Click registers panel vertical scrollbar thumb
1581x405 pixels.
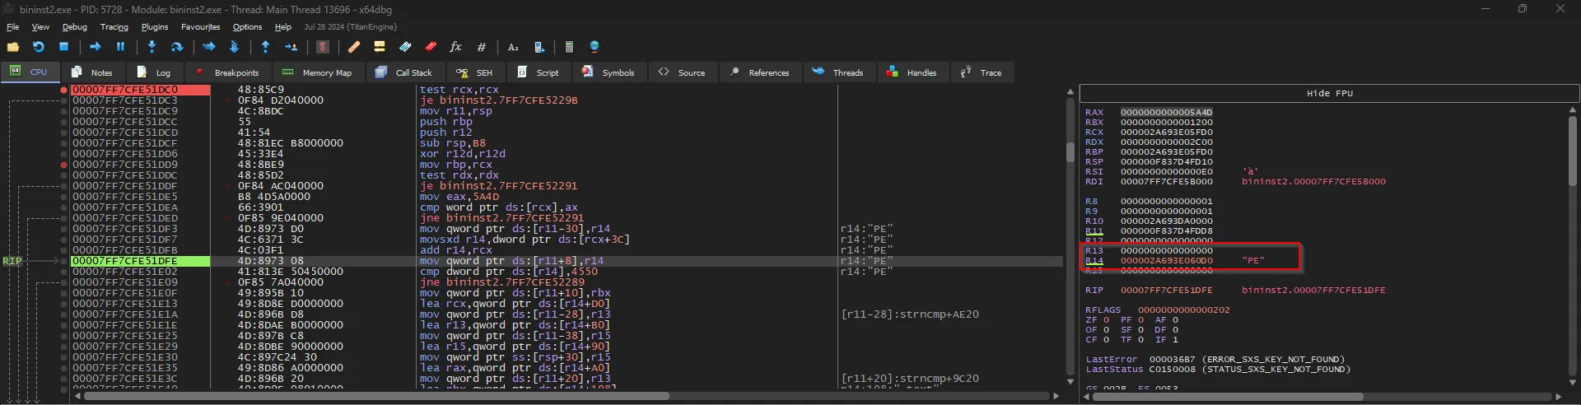[1572, 150]
